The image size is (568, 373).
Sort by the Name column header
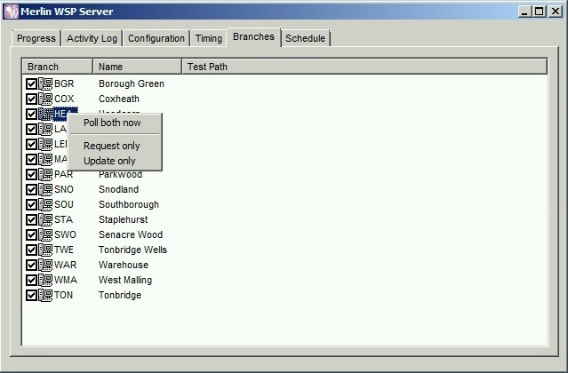coord(137,67)
